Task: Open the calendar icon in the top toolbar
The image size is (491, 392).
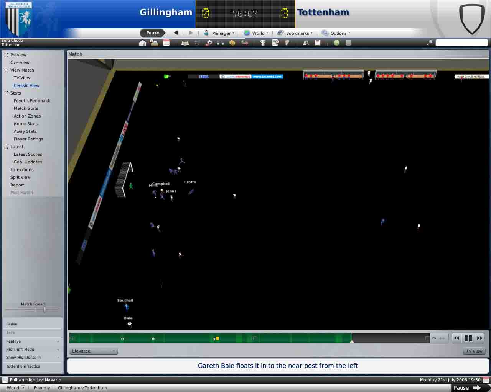Action: click(166, 43)
